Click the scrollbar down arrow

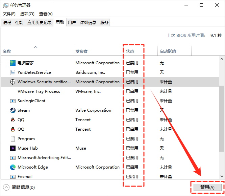point(222,176)
